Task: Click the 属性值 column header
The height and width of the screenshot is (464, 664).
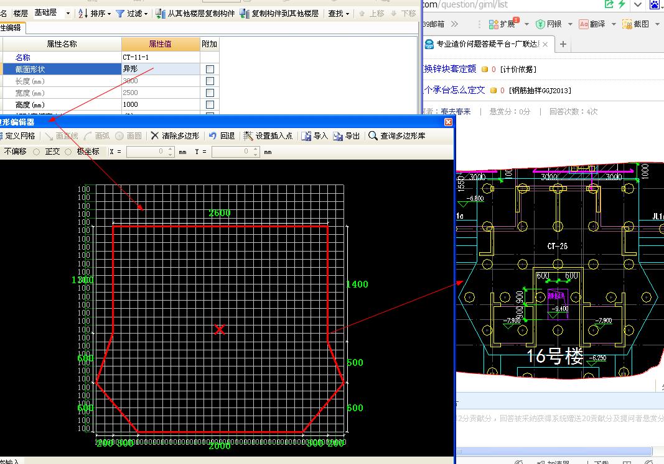Action: (161, 44)
